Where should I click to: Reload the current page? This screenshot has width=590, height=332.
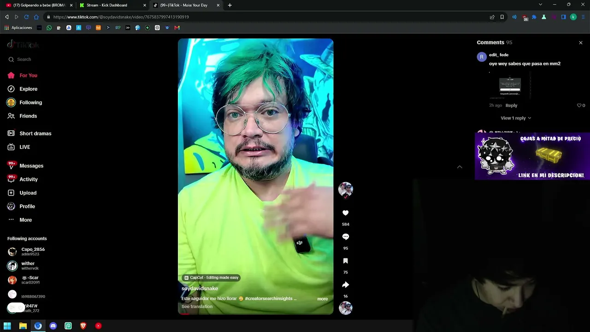(x=26, y=17)
